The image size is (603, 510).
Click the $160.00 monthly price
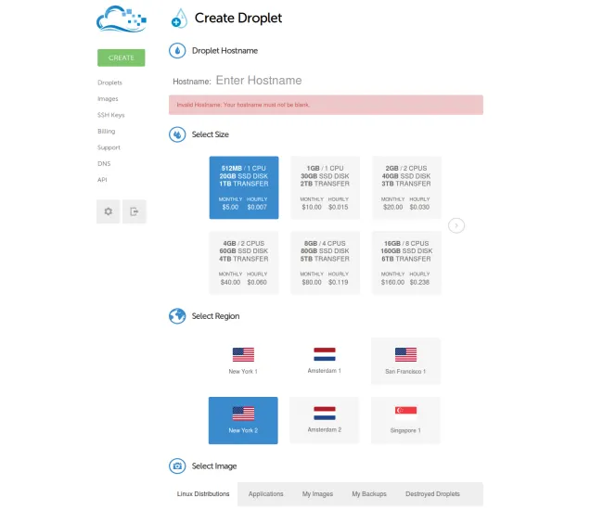pyautogui.click(x=392, y=282)
